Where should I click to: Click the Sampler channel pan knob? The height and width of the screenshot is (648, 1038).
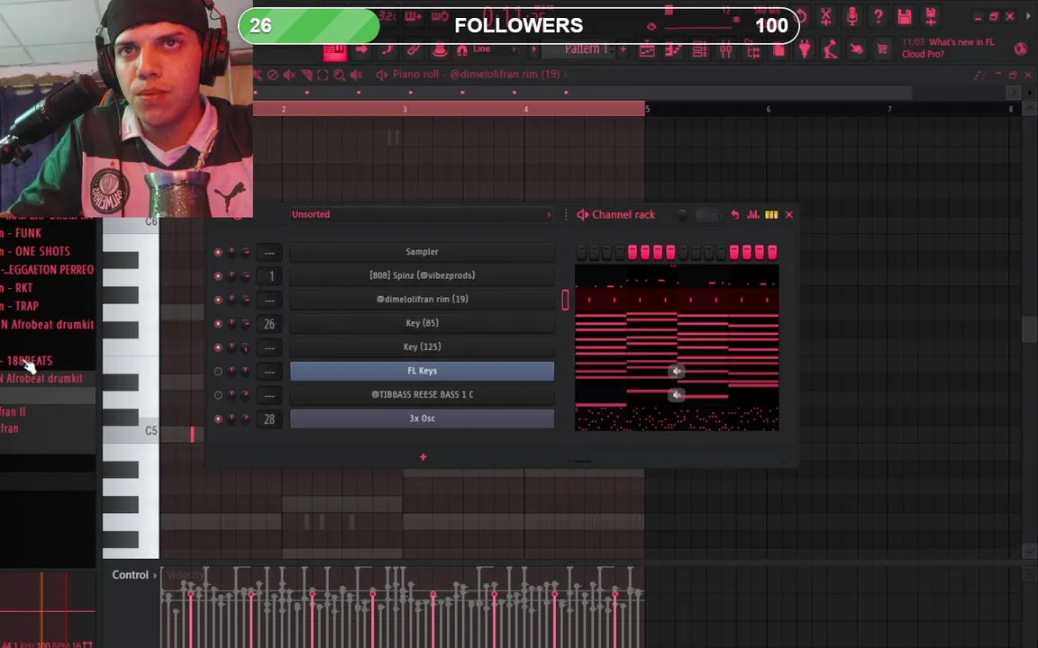[x=232, y=252]
